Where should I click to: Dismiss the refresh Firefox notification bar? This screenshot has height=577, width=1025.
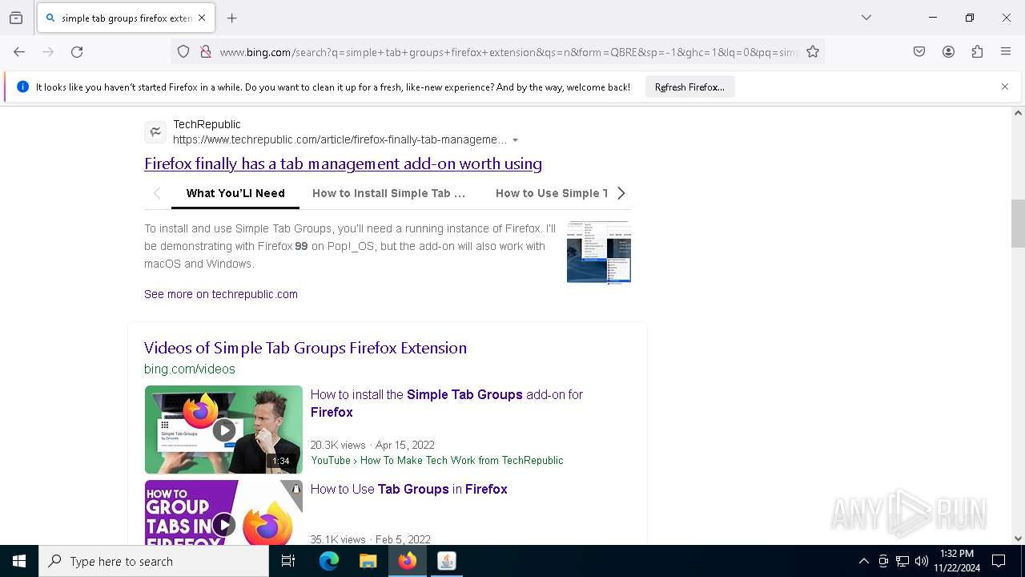pos(1005,87)
